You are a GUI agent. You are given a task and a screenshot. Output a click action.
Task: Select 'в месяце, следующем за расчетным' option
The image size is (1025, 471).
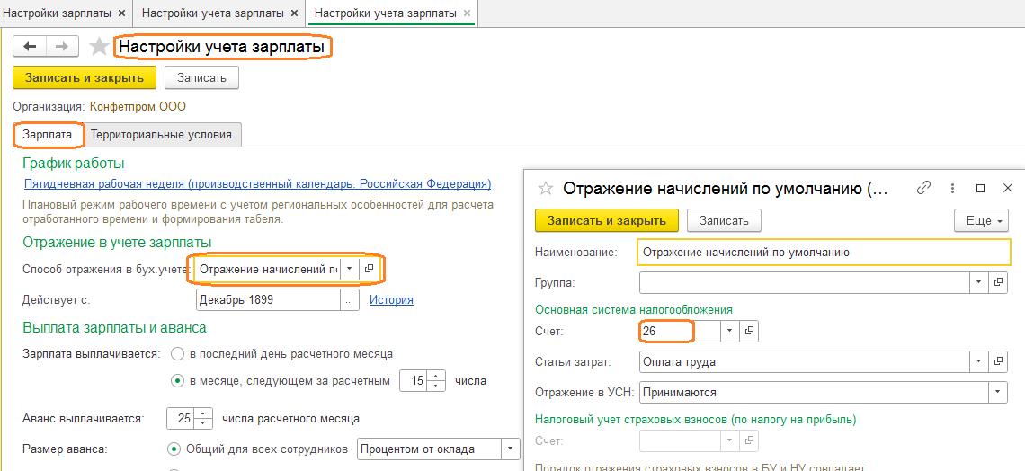pos(178,380)
